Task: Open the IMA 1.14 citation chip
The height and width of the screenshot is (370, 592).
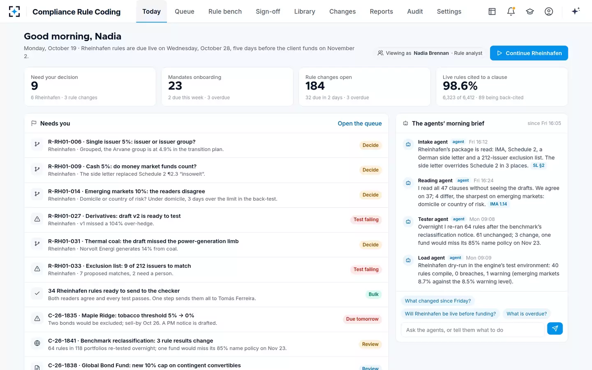Action: [x=498, y=204]
